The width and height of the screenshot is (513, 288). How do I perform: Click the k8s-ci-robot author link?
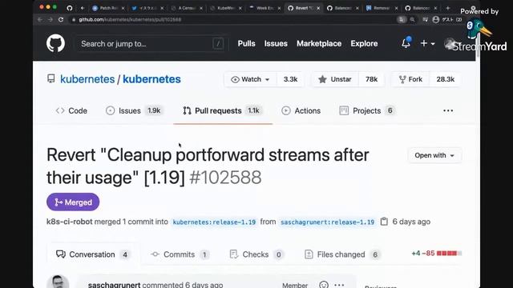pyautogui.click(x=70, y=222)
